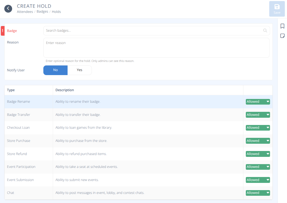Open the sticky note icon in sidebar
287x203 pixels.
pyautogui.click(x=282, y=36)
